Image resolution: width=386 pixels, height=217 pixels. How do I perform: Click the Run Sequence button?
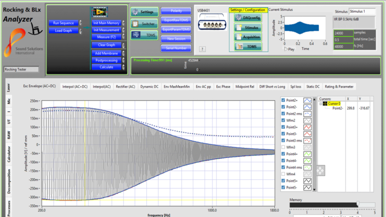pyautogui.click(x=64, y=23)
